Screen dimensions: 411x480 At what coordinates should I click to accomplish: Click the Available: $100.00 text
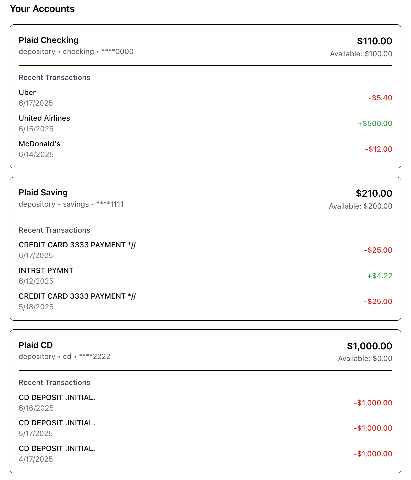pyautogui.click(x=361, y=54)
